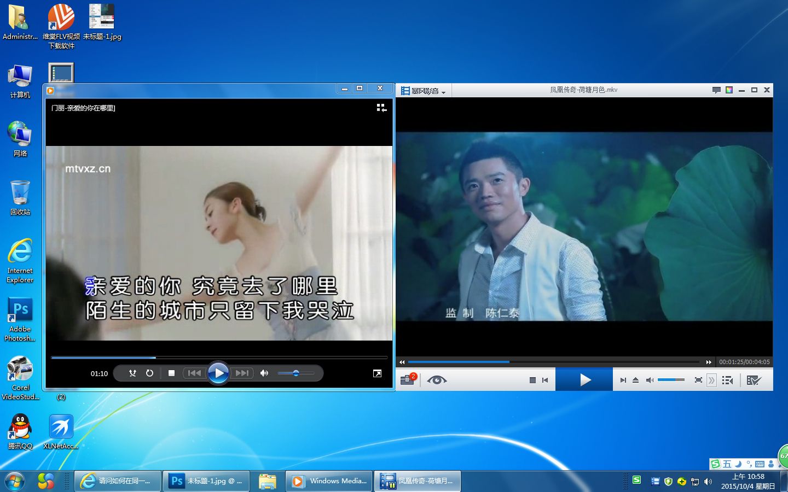Switch to Library view in Windows Media Player

coord(381,108)
